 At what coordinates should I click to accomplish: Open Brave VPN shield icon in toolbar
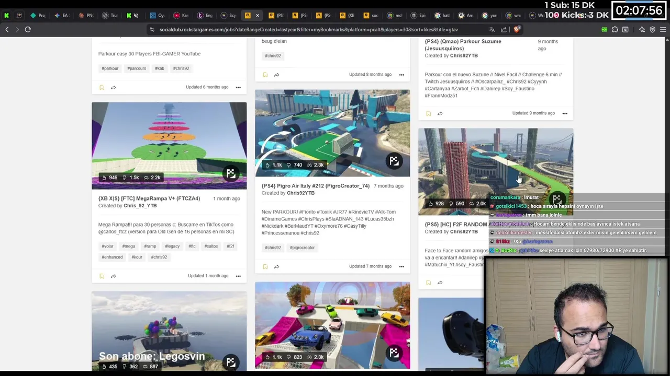coord(652,30)
